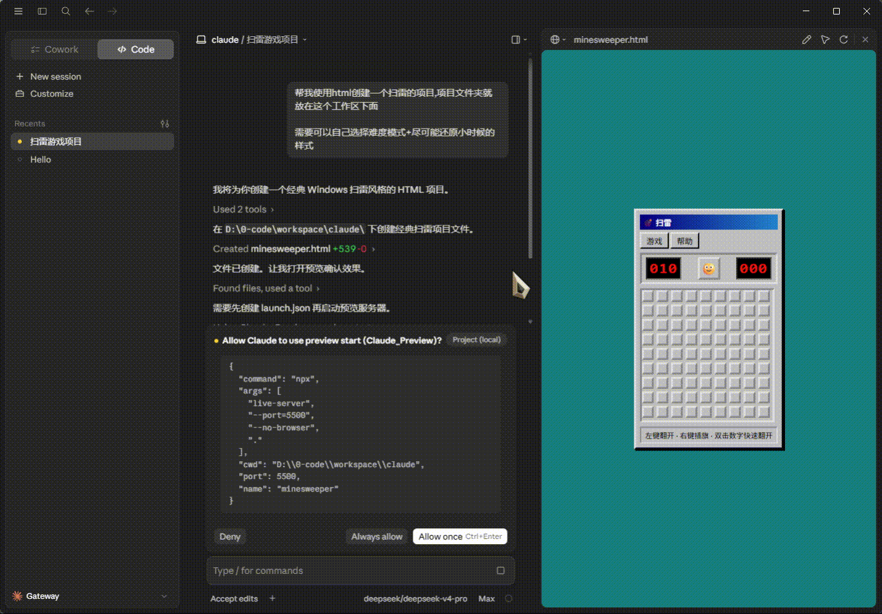Click the chat scrollbar thumb
The height and width of the screenshot is (614, 882).
530,158
